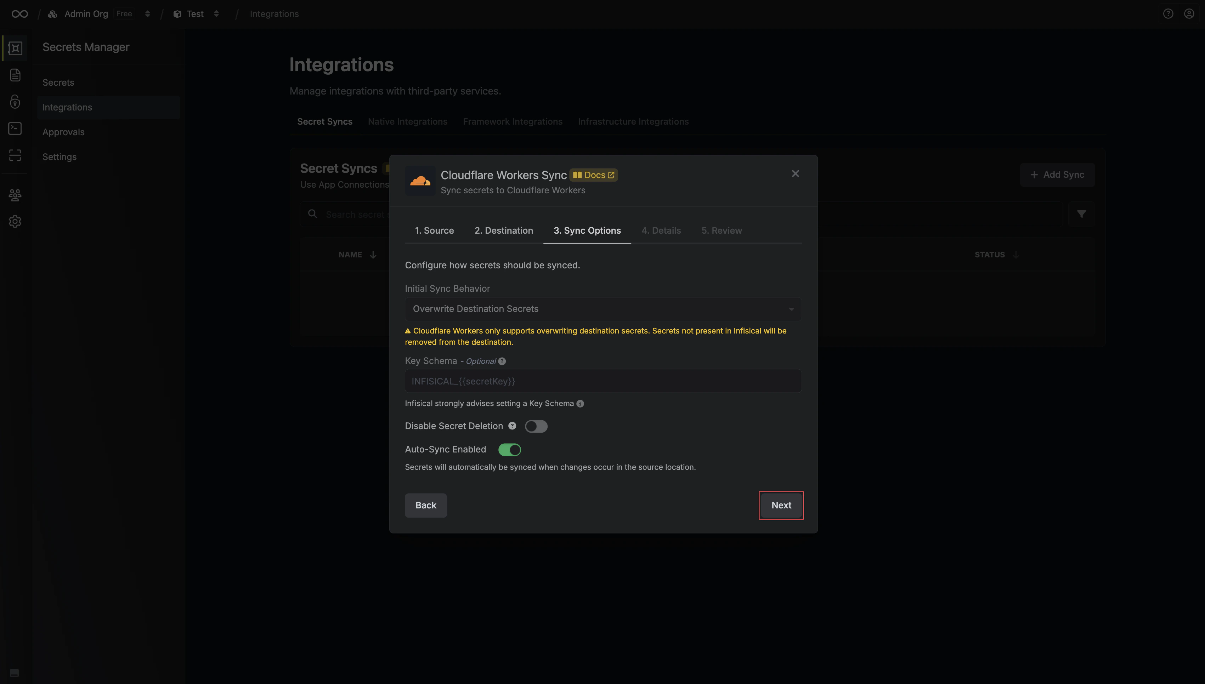Switch to Native Integrations tab
The width and height of the screenshot is (1205, 684).
pyautogui.click(x=407, y=122)
